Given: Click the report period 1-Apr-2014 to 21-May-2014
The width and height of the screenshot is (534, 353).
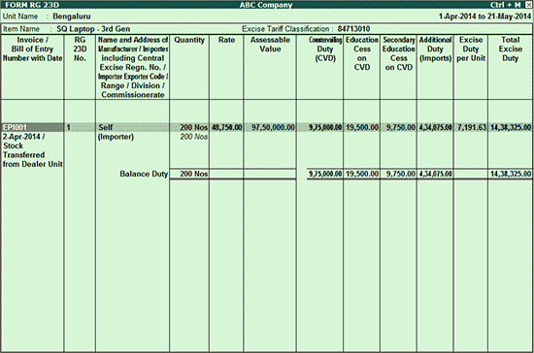Looking at the screenshot, I should coord(484,16).
